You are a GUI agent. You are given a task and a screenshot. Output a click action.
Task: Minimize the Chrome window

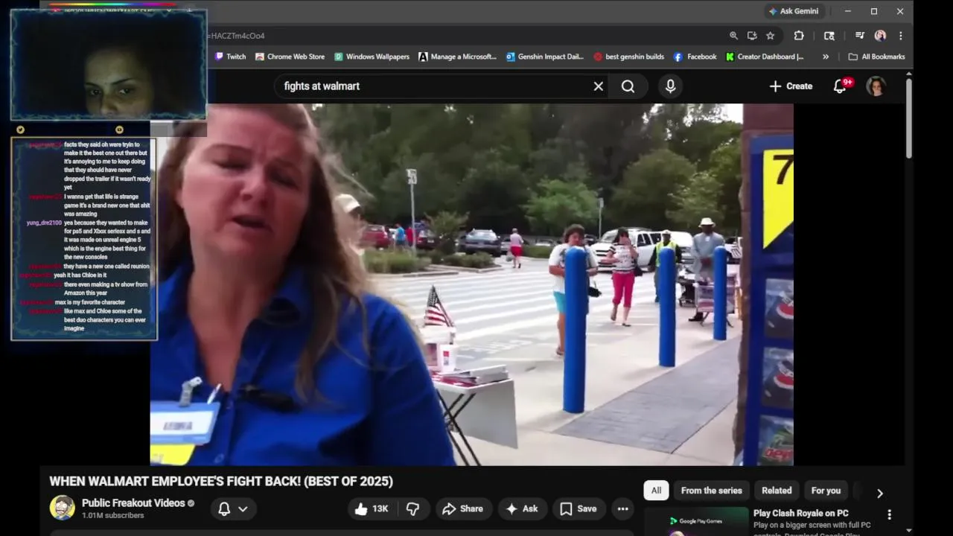click(x=848, y=11)
